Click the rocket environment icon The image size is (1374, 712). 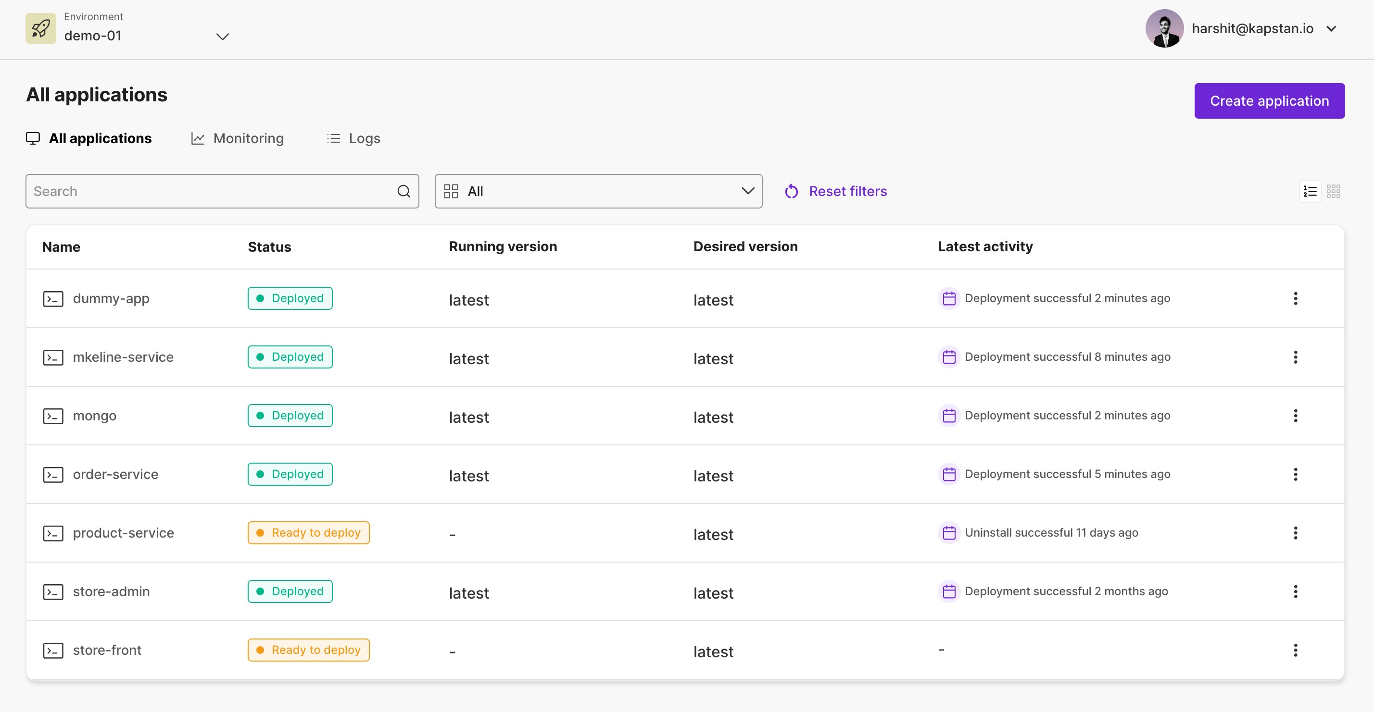click(40, 28)
